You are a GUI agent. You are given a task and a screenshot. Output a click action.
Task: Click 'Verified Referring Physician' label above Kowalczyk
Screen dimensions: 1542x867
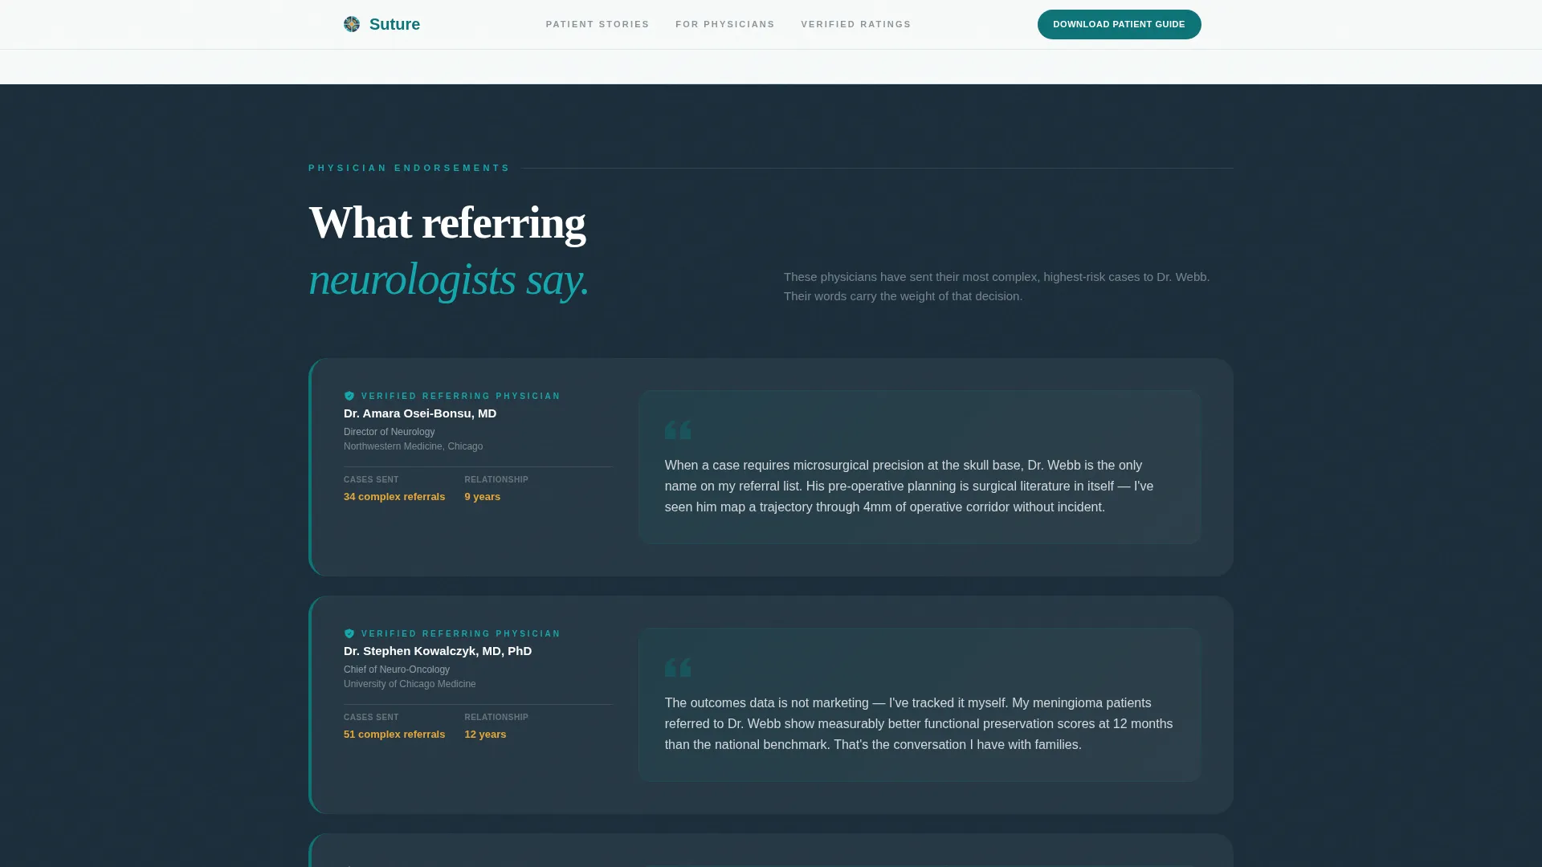coord(461,633)
